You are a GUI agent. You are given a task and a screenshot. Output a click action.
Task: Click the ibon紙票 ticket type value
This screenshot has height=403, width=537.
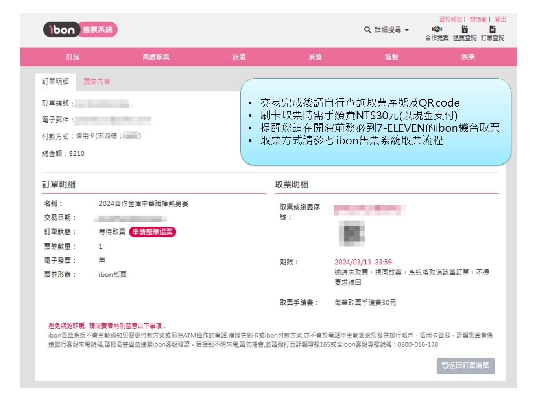pyautogui.click(x=113, y=274)
